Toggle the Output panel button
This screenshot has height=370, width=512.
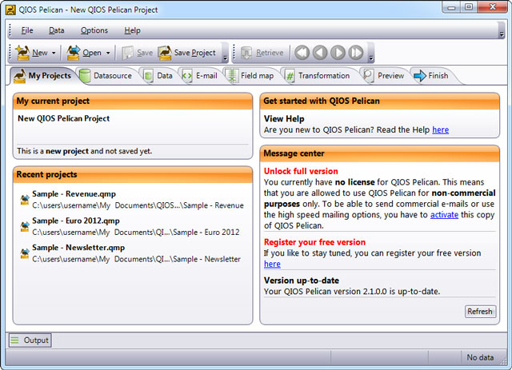(x=30, y=340)
